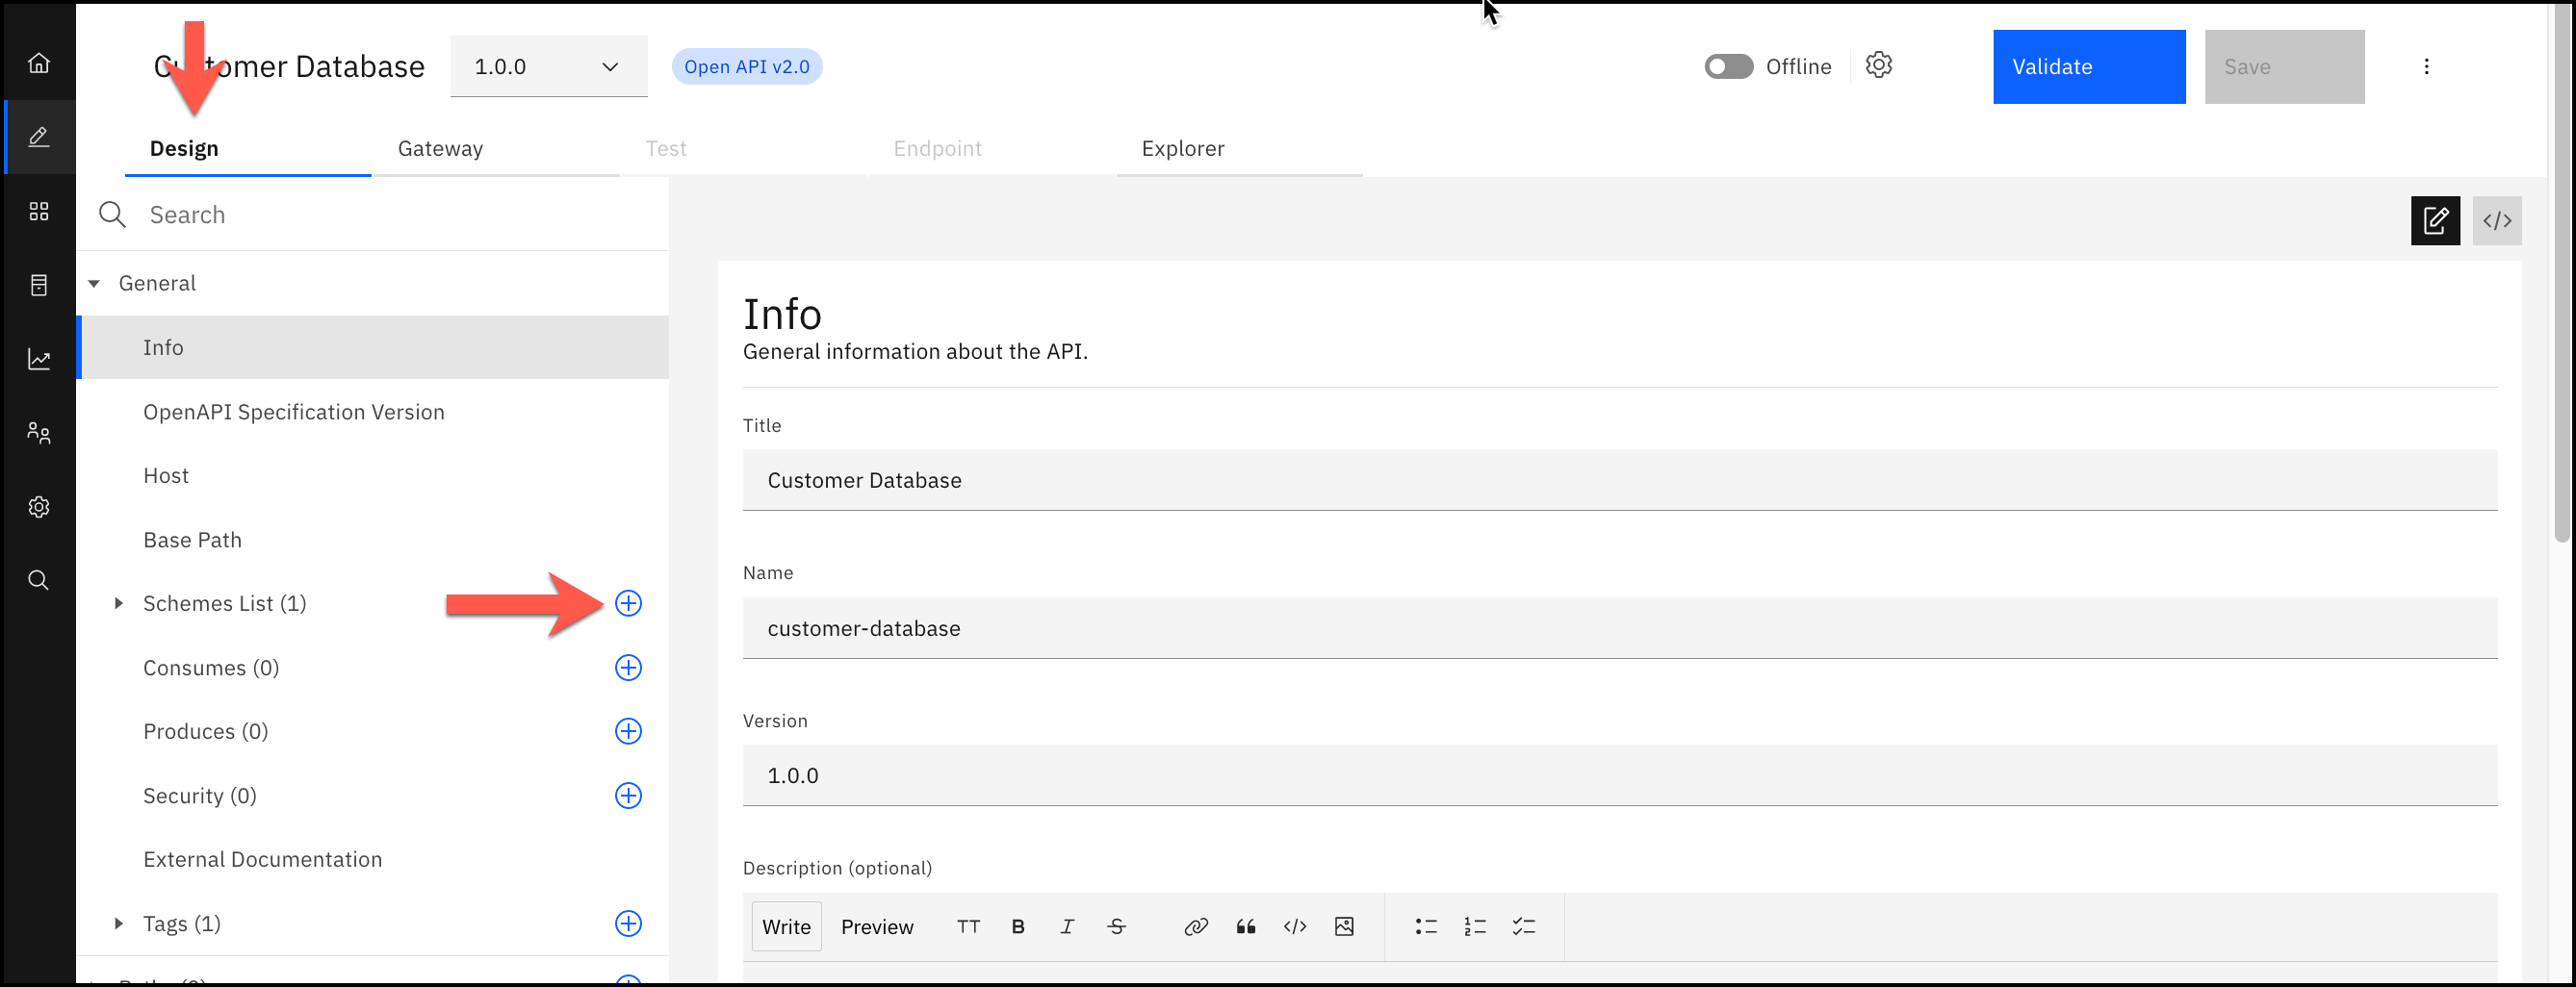
Task: Click the Title input field
Action: 1618,481
